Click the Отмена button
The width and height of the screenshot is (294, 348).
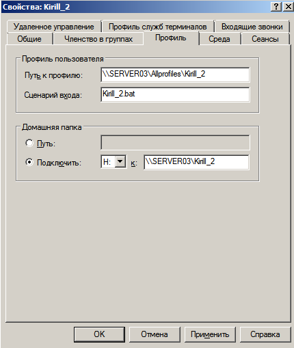click(x=155, y=334)
